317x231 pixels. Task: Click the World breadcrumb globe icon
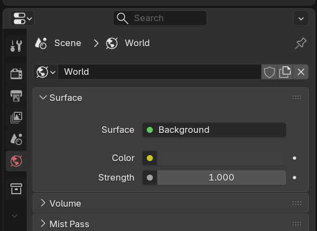[x=112, y=43]
